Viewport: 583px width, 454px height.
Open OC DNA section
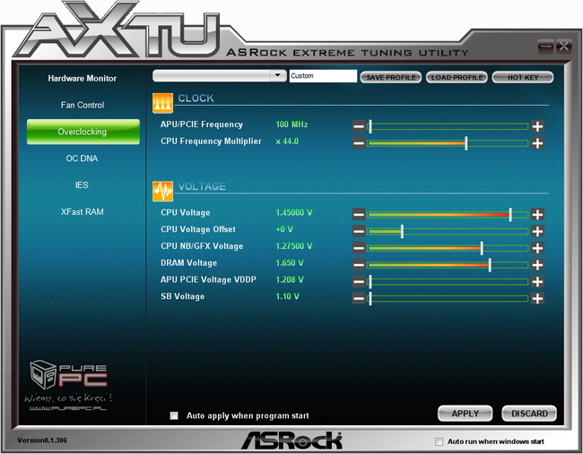click(x=82, y=158)
